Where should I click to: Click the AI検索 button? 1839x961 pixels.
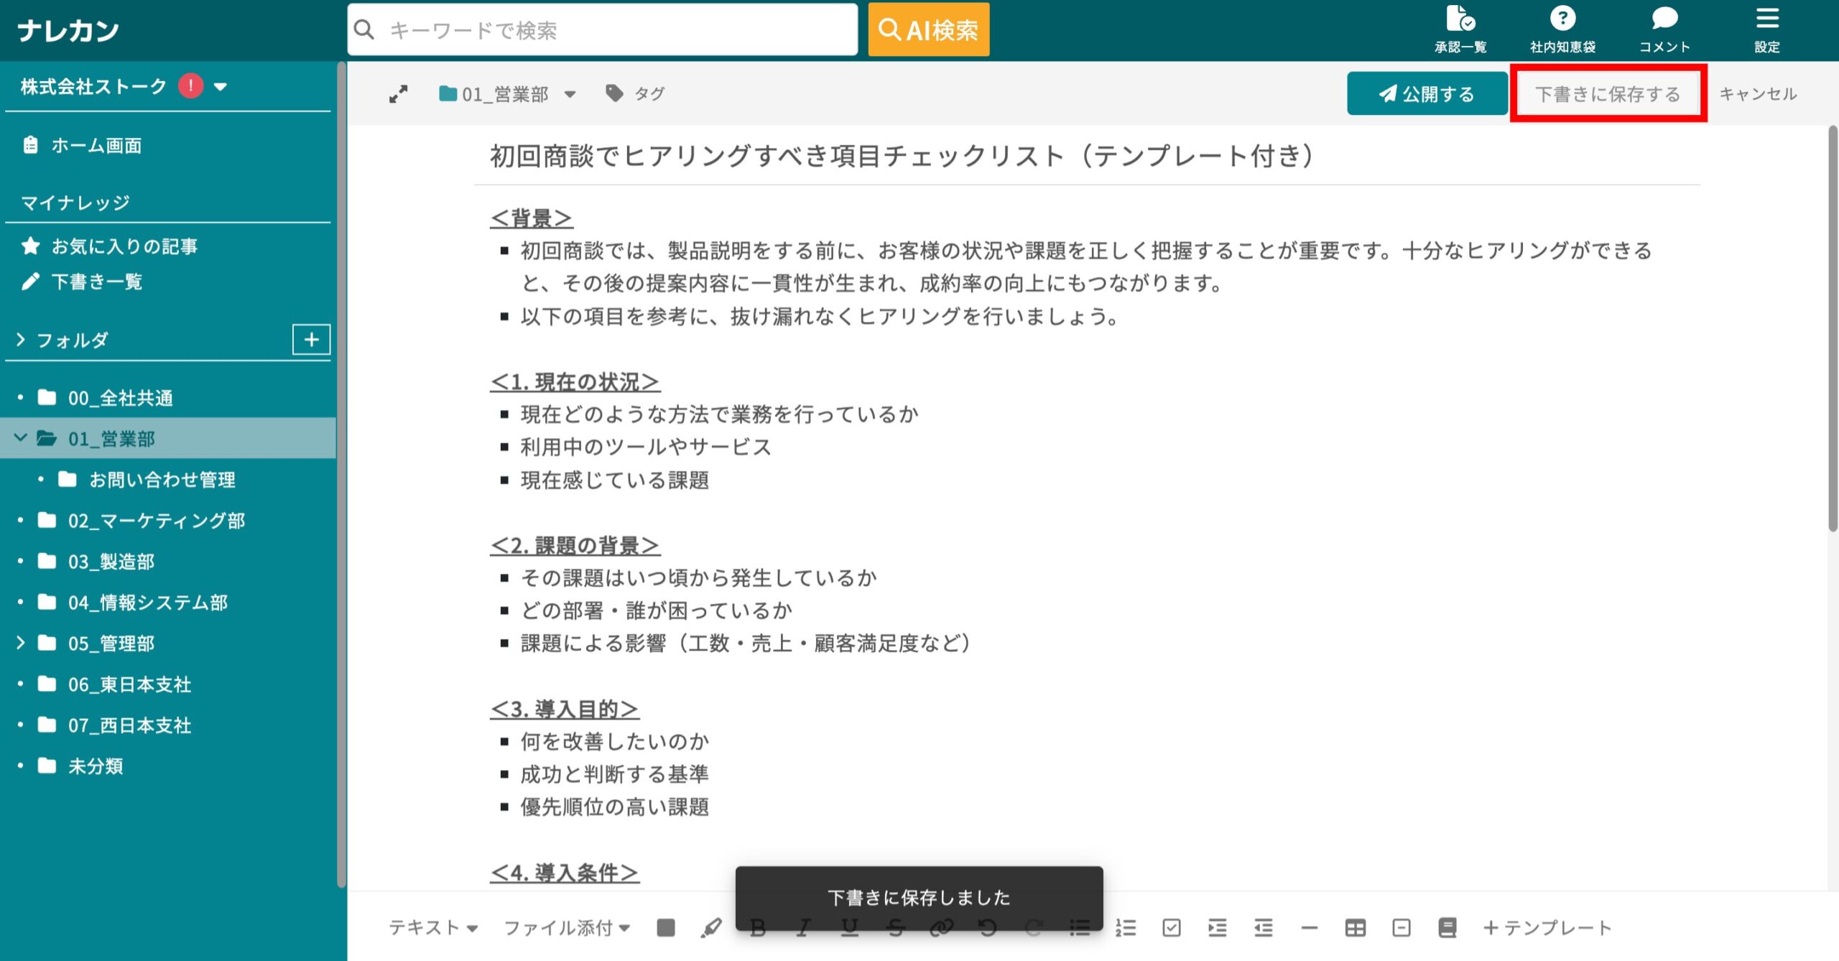tap(928, 29)
